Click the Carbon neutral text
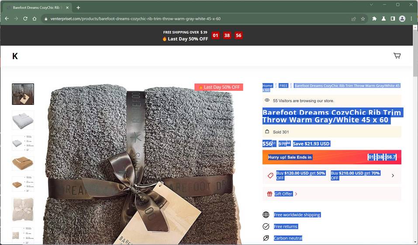 tap(288, 238)
